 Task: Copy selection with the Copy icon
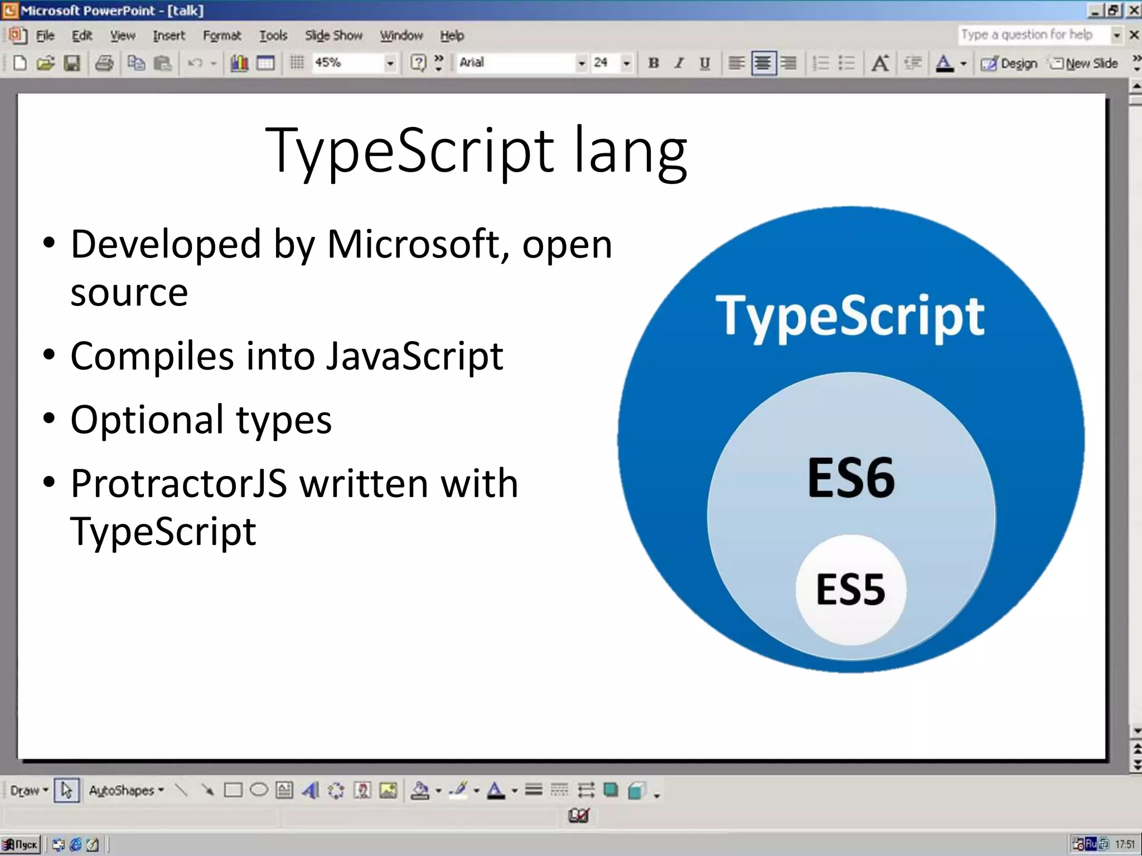coord(136,63)
